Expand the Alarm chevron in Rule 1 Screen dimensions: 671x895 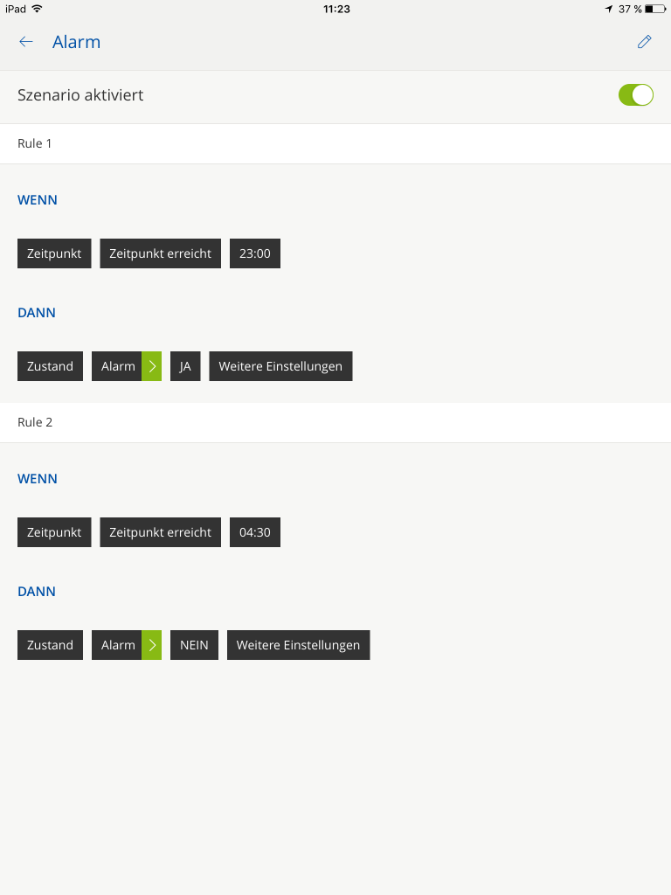click(152, 366)
